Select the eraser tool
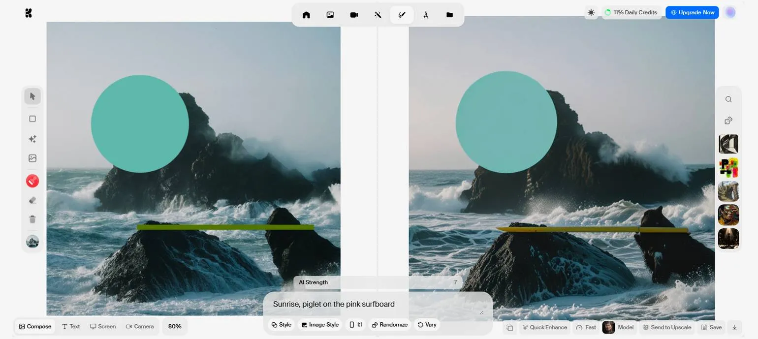The height and width of the screenshot is (339, 758). pyautogui.click(x=32, y=200)
